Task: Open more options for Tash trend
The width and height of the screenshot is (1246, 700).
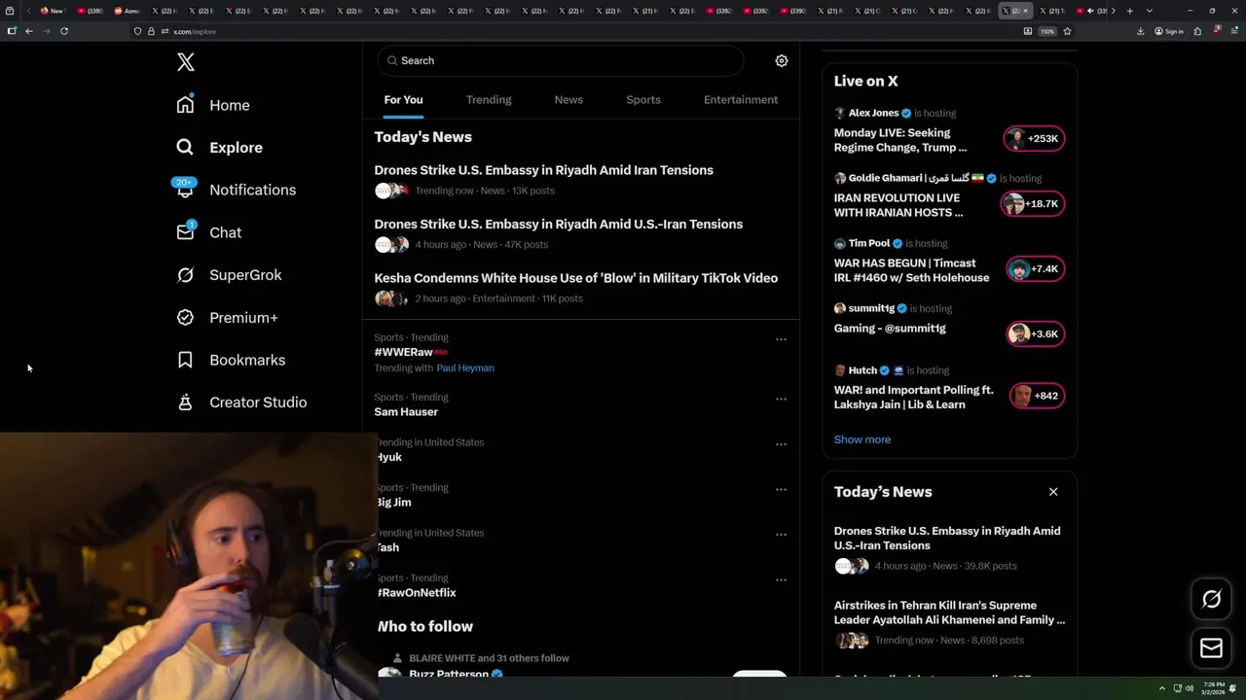Action: (x=781, y=535)
